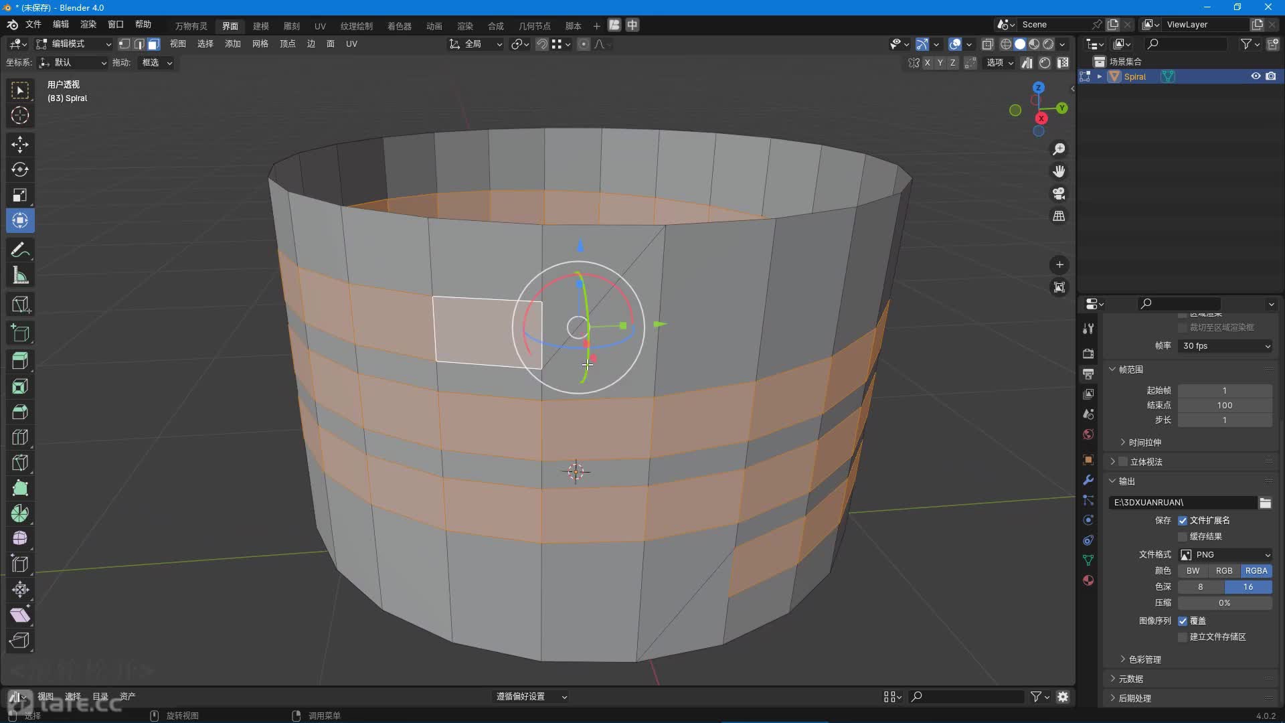The image size is (1285, 723).
Task: Select the Scale tool
Action: (20, 195)
